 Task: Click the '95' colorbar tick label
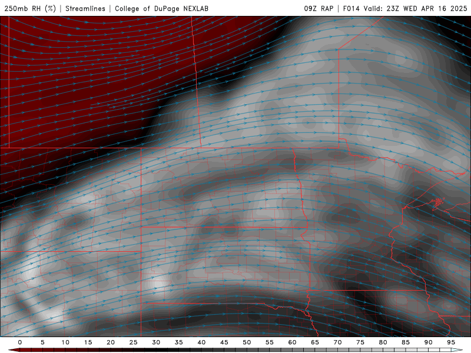coord(451,342)
